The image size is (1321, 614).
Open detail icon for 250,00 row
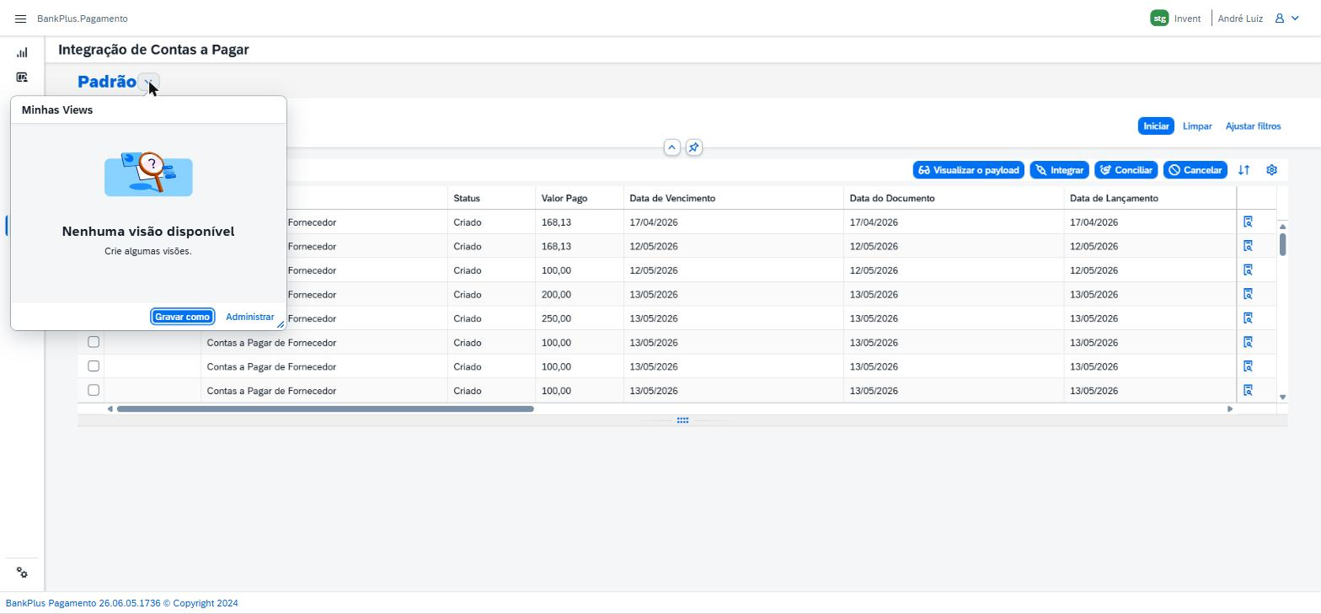(1248, 318)
